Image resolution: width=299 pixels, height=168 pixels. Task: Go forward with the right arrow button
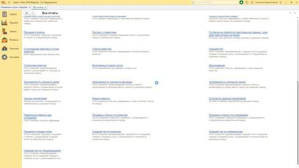[32, 13]
